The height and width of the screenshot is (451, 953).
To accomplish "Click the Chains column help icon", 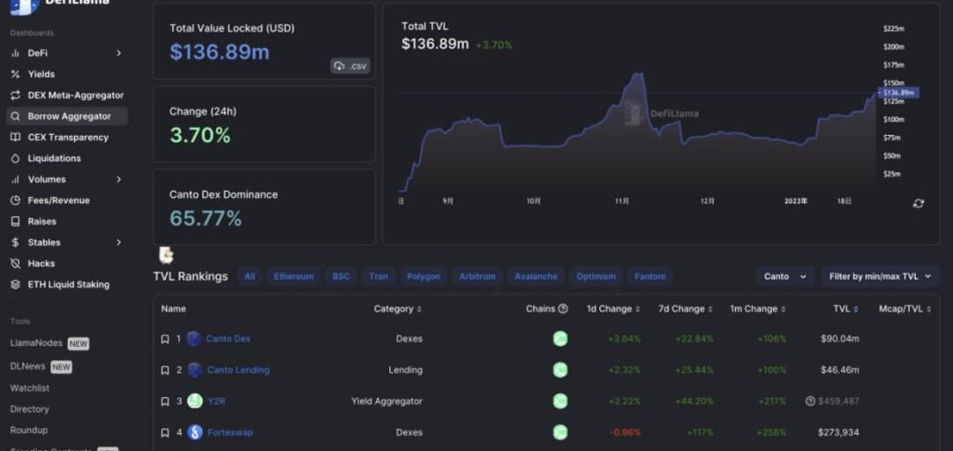I will click(x=563, y=309).
